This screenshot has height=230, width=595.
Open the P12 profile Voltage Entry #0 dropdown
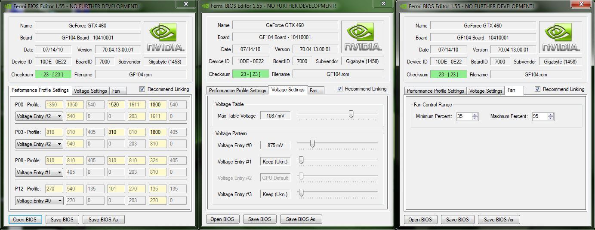(x=39, y=200)
